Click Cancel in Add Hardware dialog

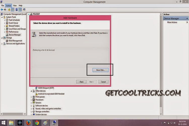[103, 82]
